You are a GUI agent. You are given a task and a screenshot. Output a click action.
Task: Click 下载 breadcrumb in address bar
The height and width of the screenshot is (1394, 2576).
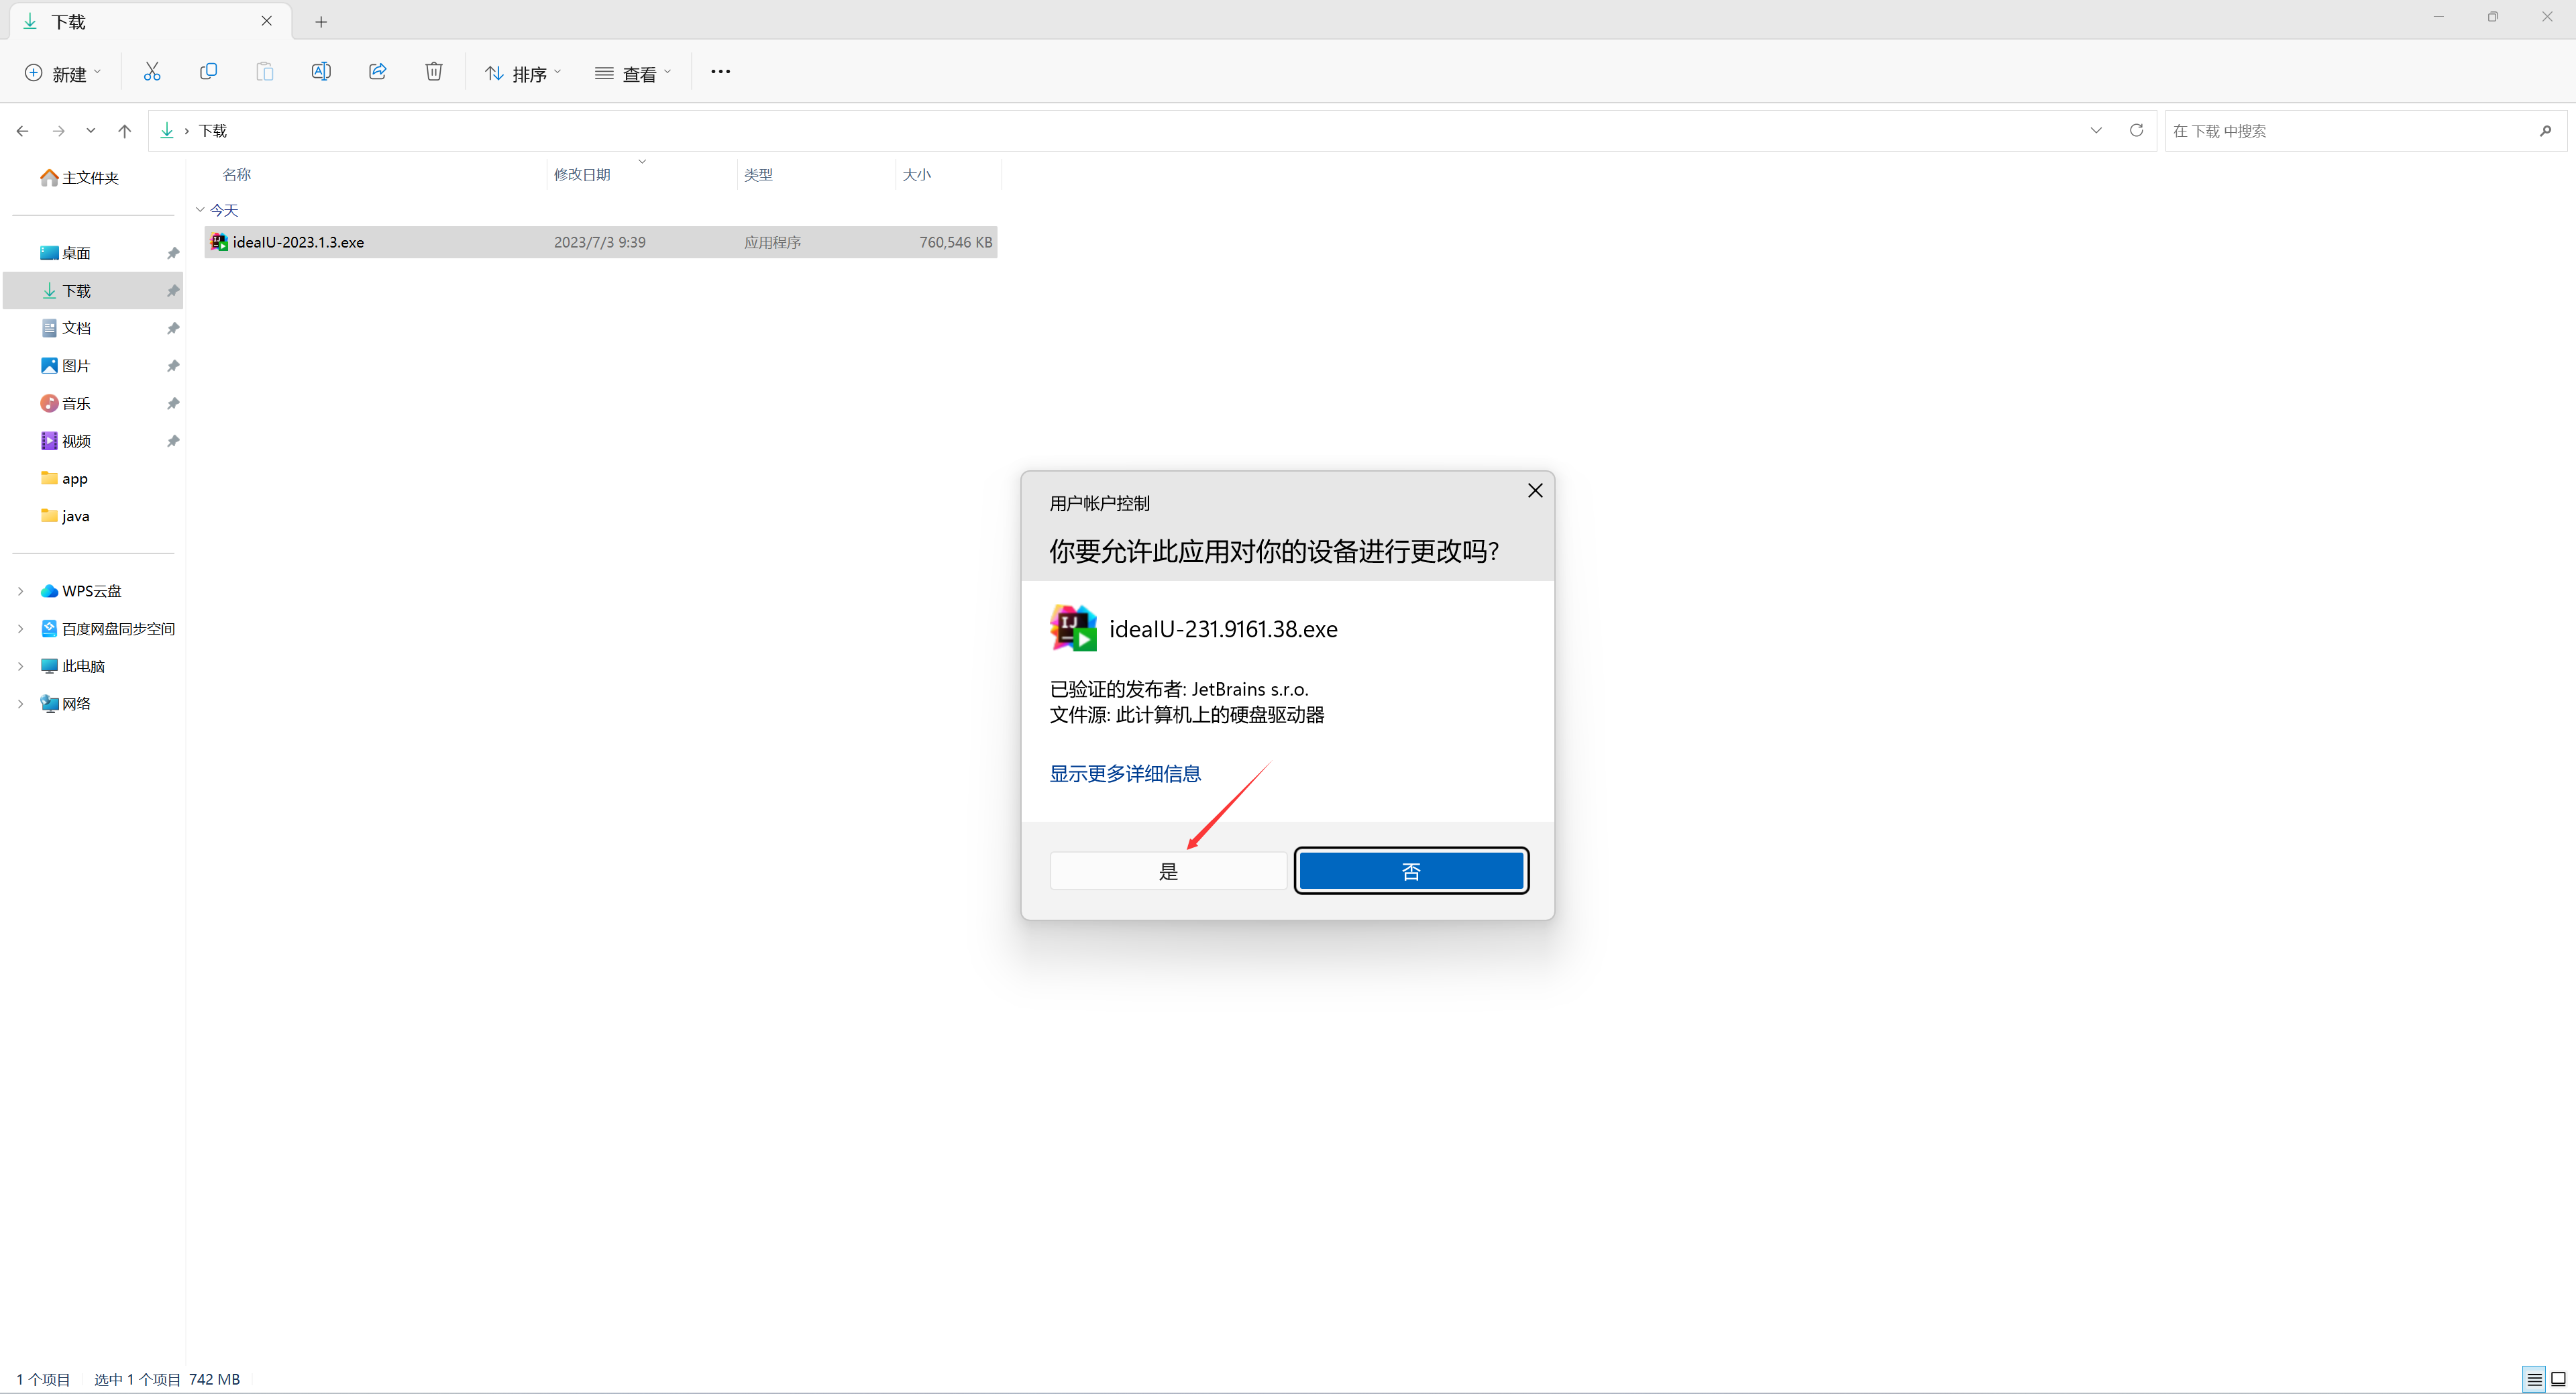click(x=213, y=131)
